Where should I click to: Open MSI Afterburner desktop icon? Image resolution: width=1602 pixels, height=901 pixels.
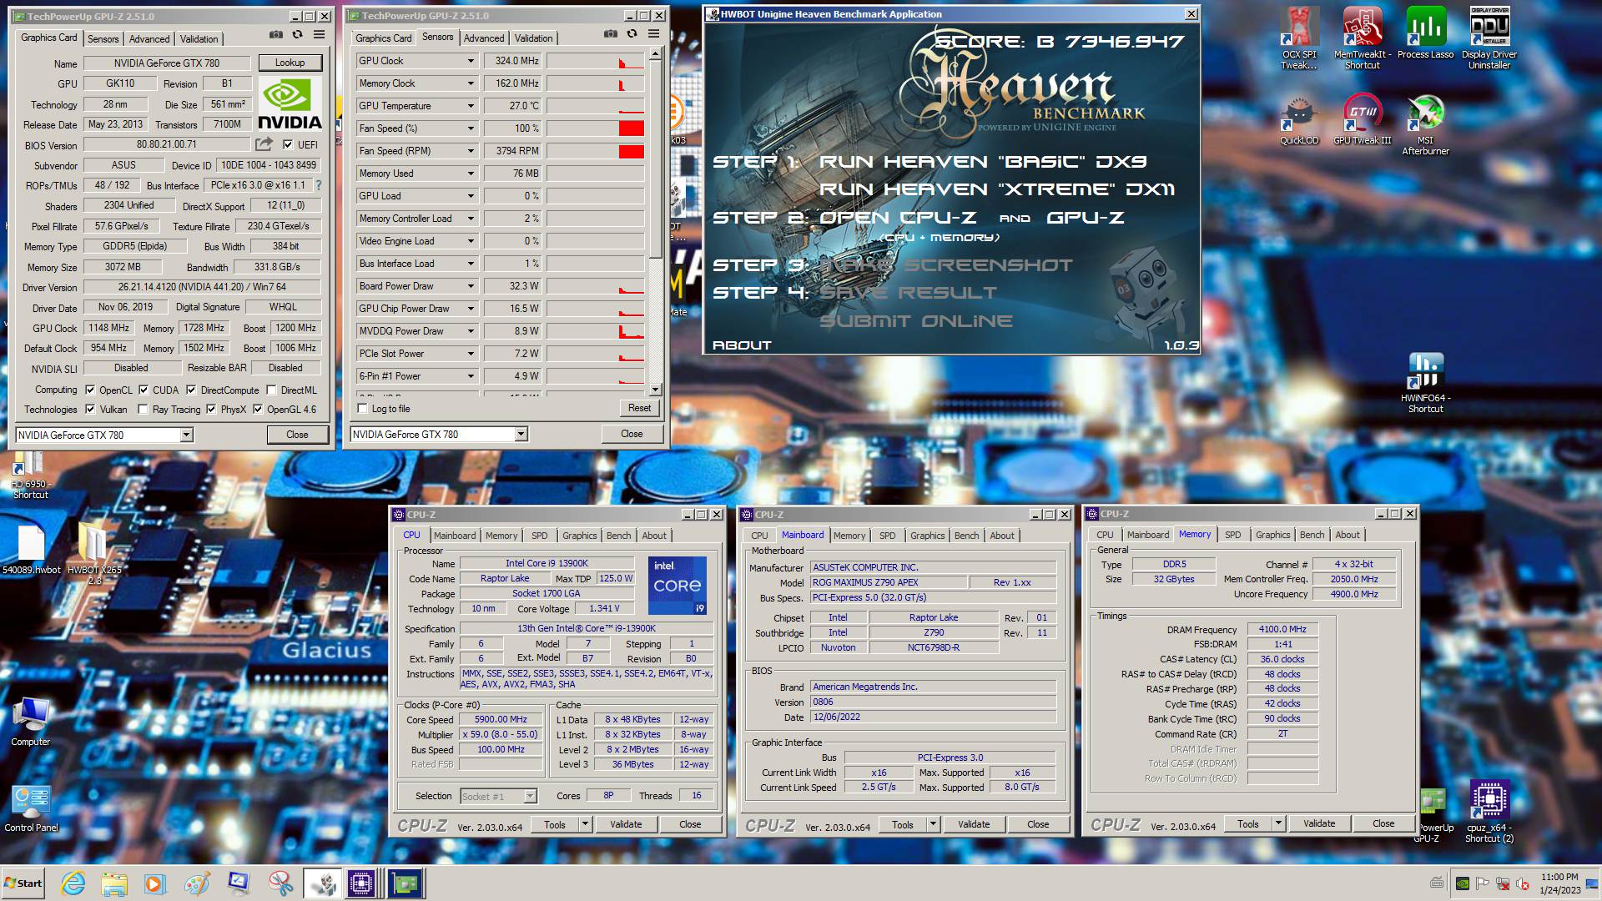pos(1425,124)
